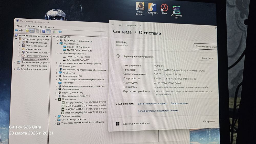Open the Counter-Strike 2 desktop shortcut
The image size is (256, 144).
coord(152,9)
